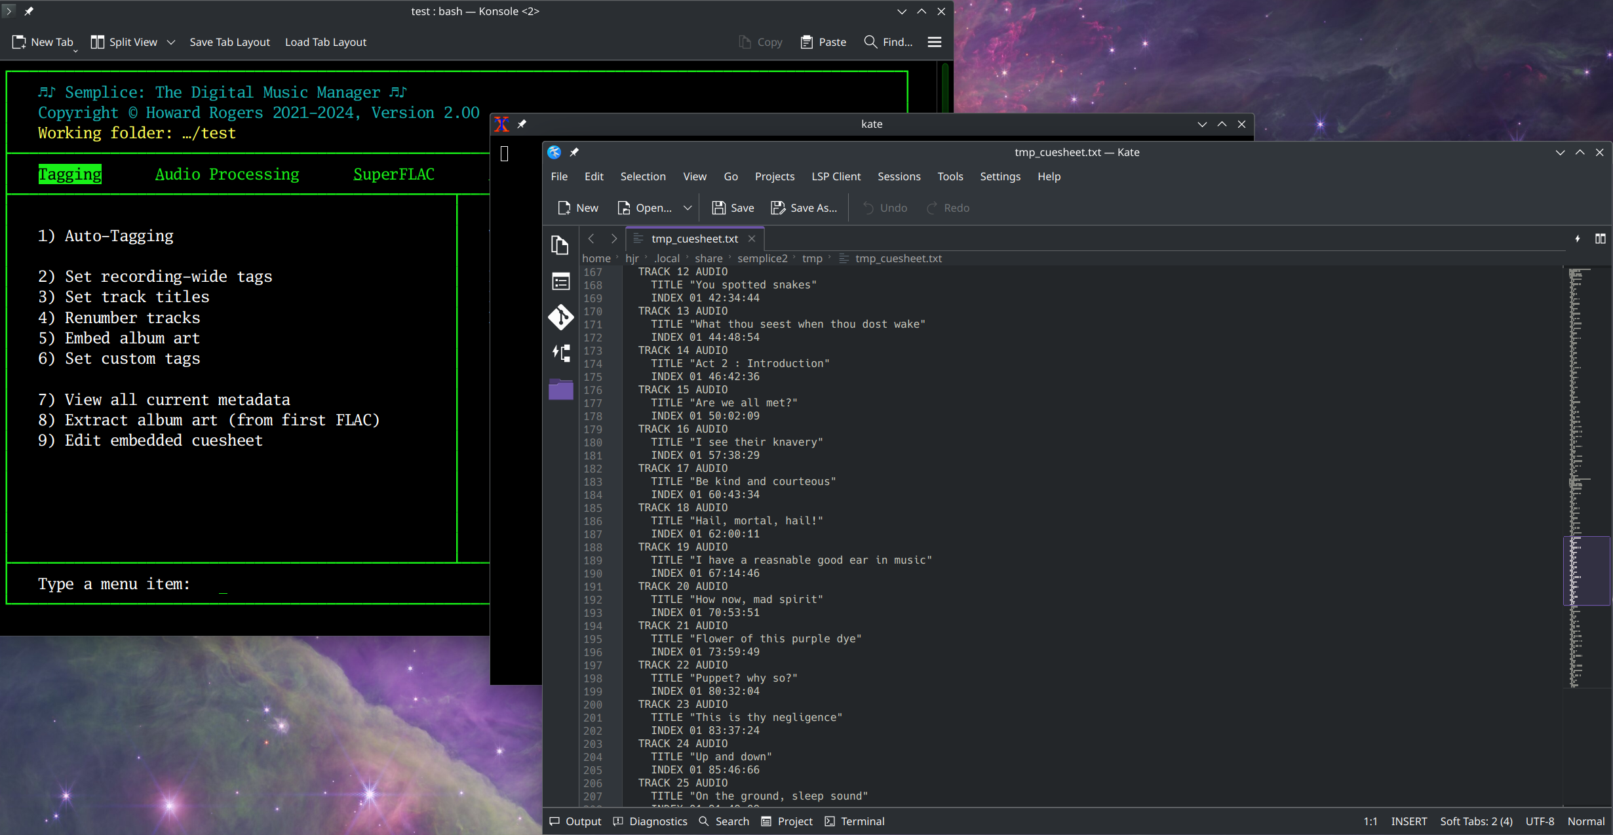Click the New document button in Kate
This screenshot has width=1613, height=835.
[x=577, y=208]
